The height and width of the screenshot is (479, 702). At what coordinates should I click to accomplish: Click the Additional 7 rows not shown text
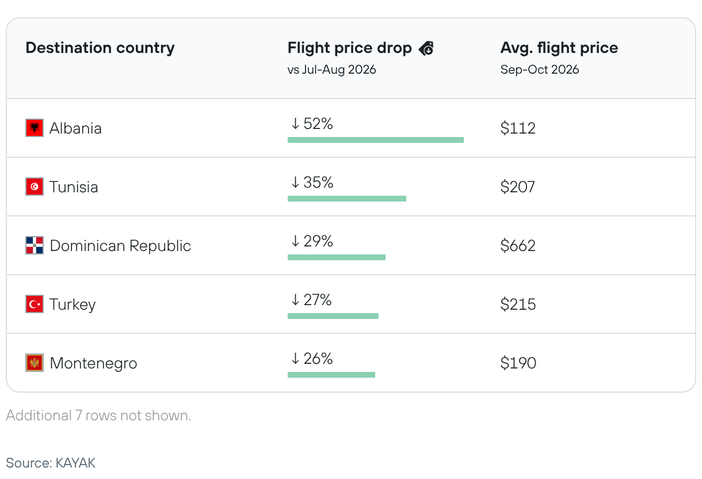(98, 415)
